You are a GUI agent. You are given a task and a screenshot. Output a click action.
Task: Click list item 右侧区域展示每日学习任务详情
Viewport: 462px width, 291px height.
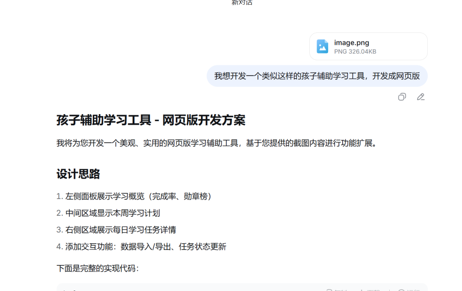point(120,230)
